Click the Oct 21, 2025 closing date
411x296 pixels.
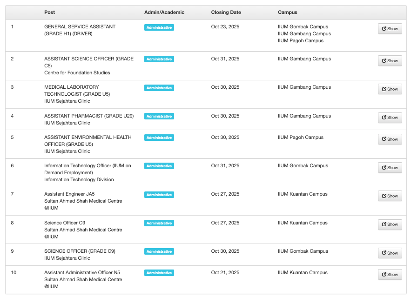tap(225, 273)
